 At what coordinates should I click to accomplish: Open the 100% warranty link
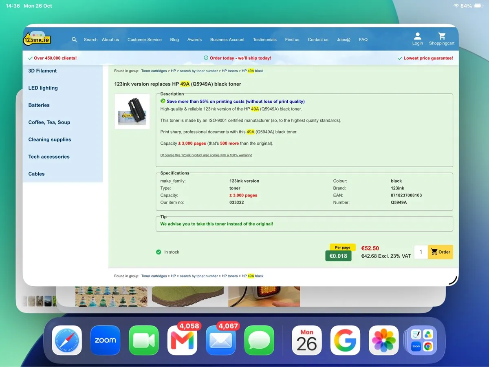pyautogui.click(x=206, y=155)
